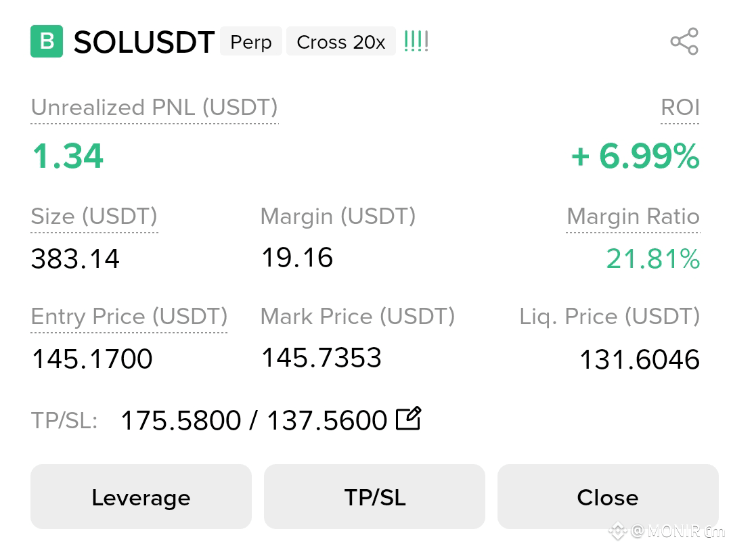Select the Cross 20x margin tag

(x=341, y=41)
